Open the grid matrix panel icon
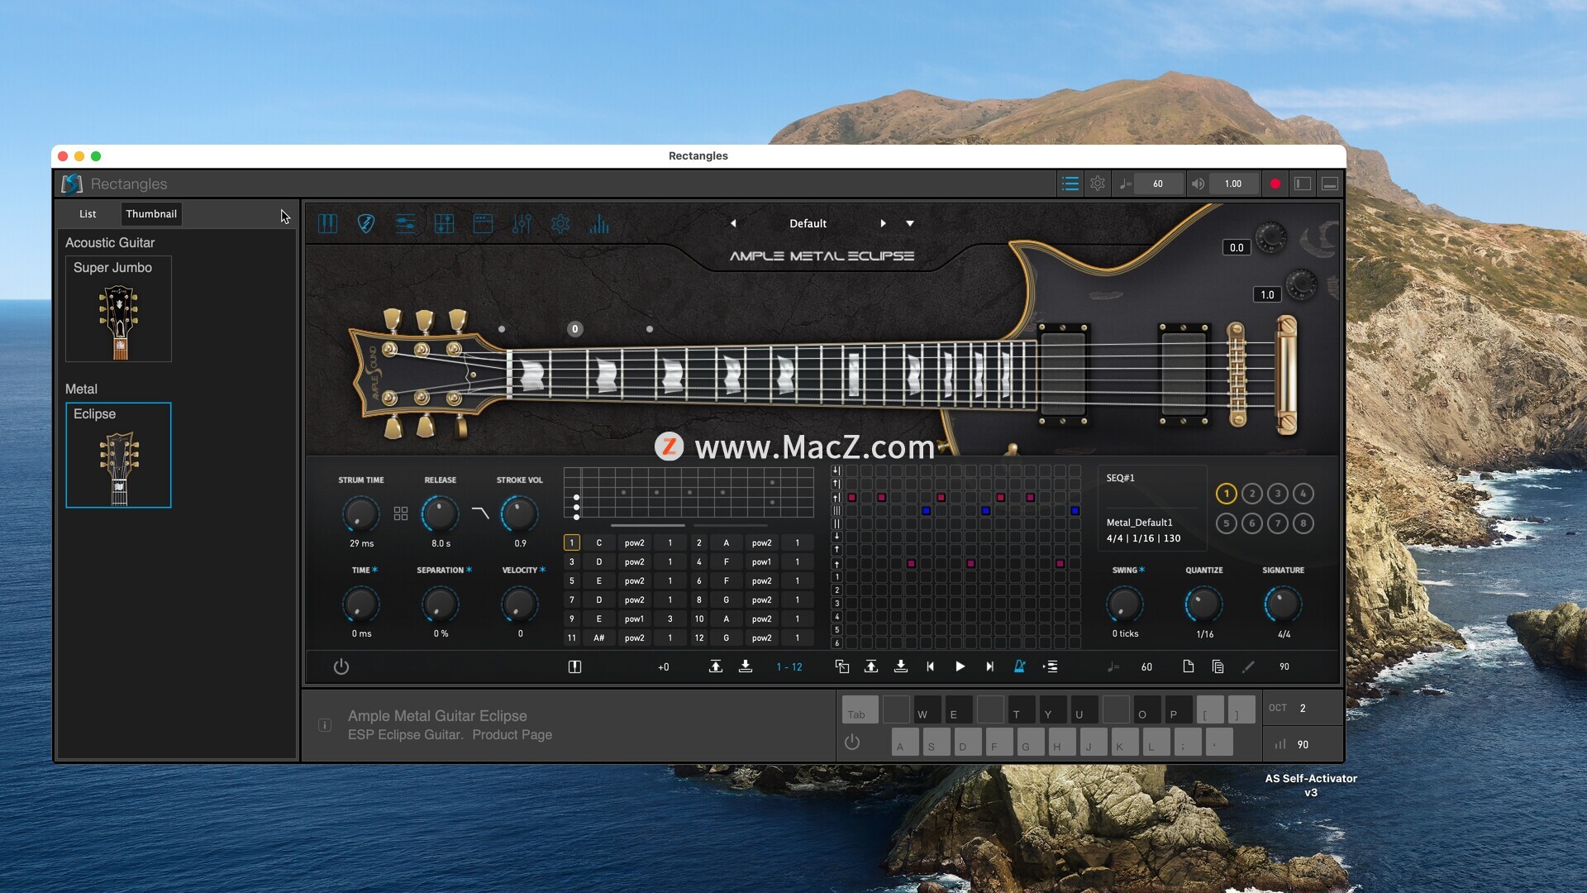 pos(444,223)
